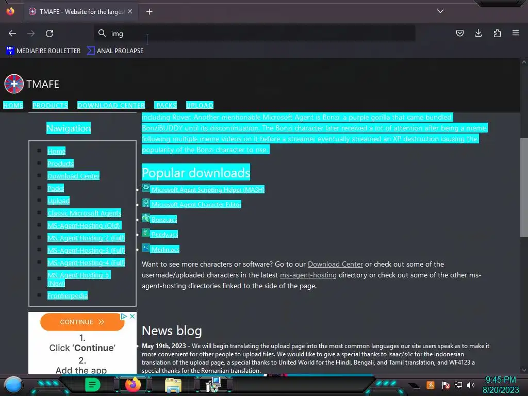
Task: Reload the page with the refresh icon
Action: click(x=49, y=34)
